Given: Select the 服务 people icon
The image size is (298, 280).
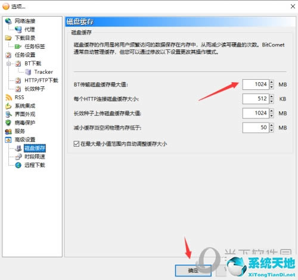Looking at the screenshot, I should point(8,131).
